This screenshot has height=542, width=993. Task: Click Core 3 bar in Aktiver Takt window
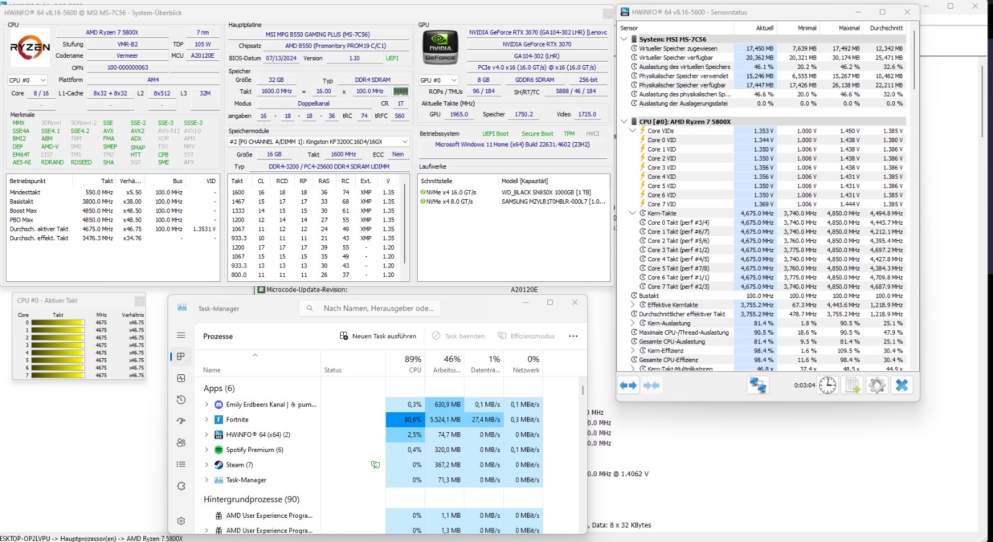[58, 345]
